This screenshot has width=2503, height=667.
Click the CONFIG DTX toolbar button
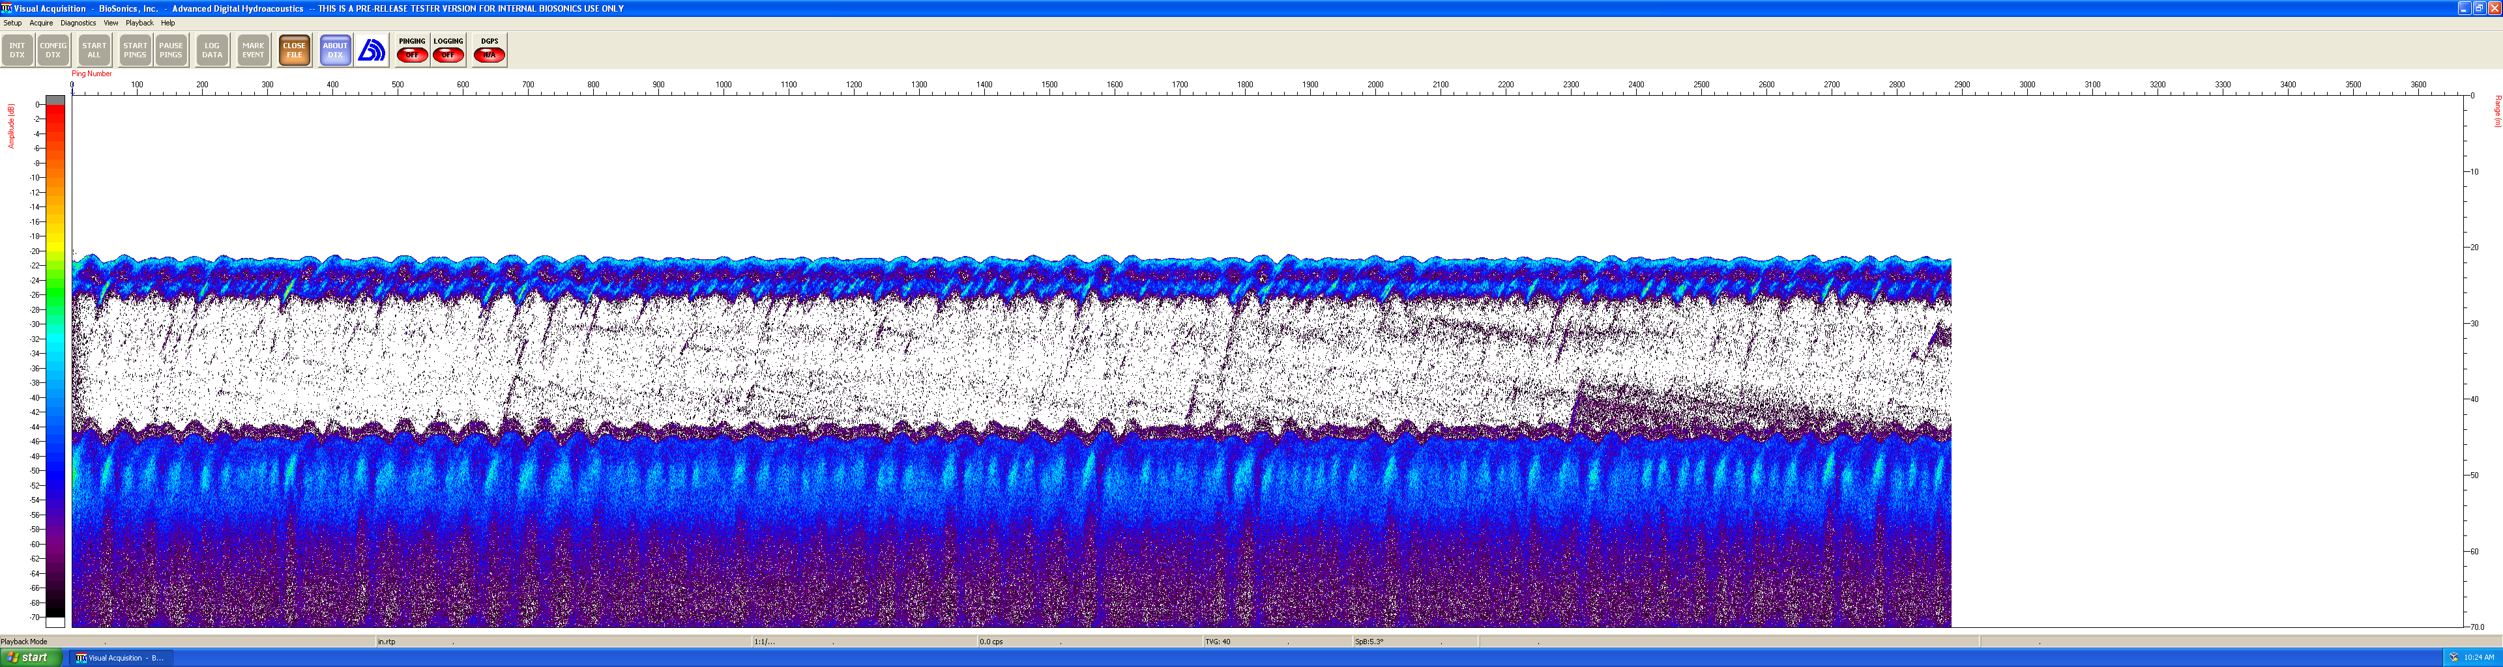point(53,51)
